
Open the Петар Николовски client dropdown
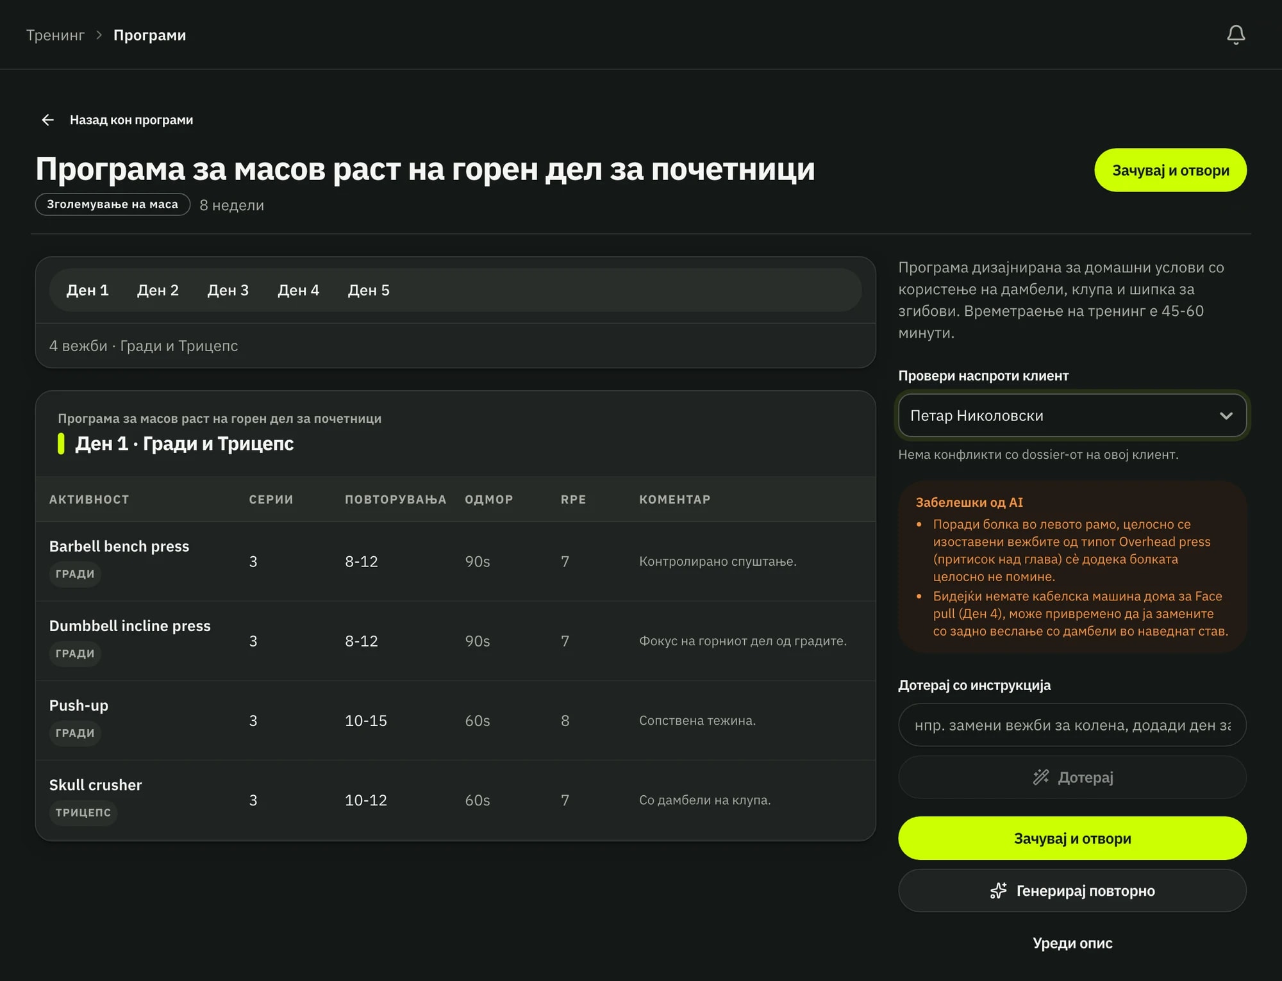click(1072, 415)
